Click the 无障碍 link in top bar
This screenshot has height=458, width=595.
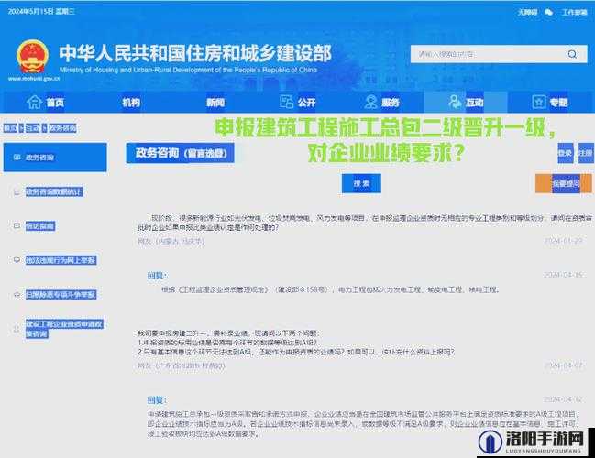pos(528,12)
